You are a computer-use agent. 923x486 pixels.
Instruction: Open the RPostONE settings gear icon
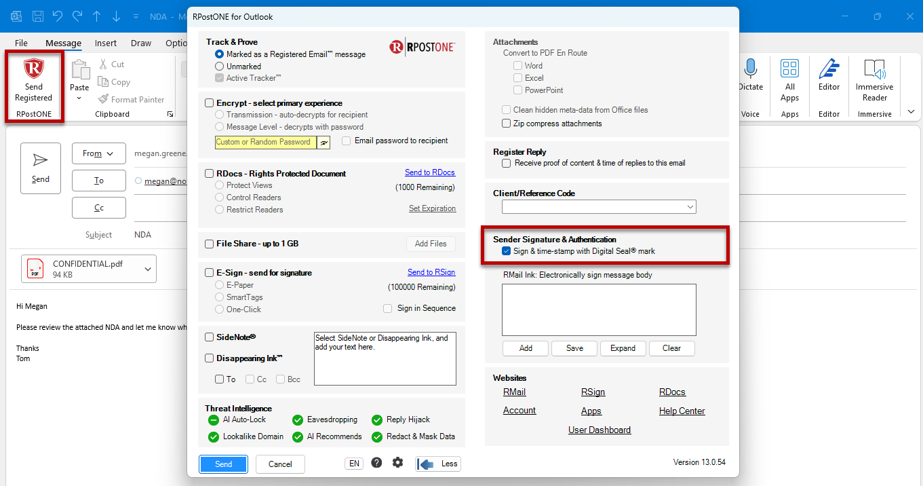click(397, 463)
